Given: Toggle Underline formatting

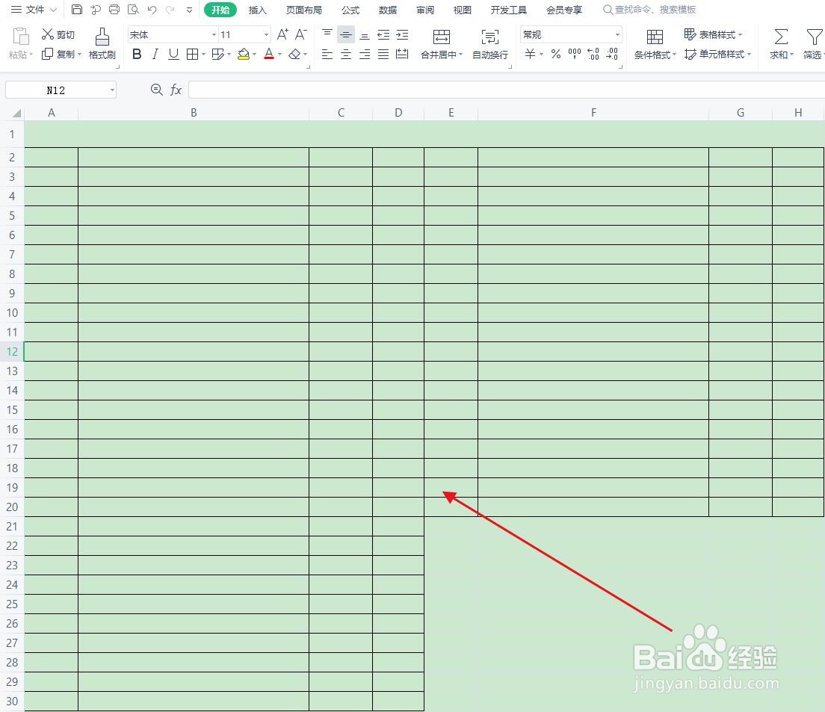Looking at the screenshot, I should (x=173, y=54).
